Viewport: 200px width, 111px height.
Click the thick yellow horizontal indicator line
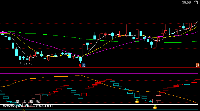tap(99, 75)
